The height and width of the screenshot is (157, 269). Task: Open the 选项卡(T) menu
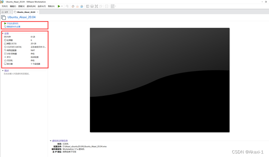42,6
